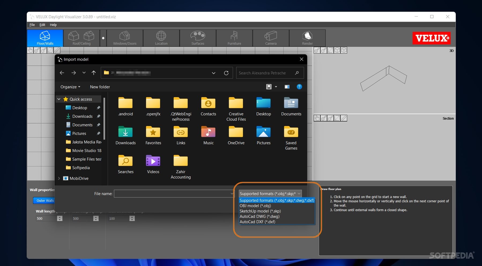Select the OneDrive folder

[236, 135]
